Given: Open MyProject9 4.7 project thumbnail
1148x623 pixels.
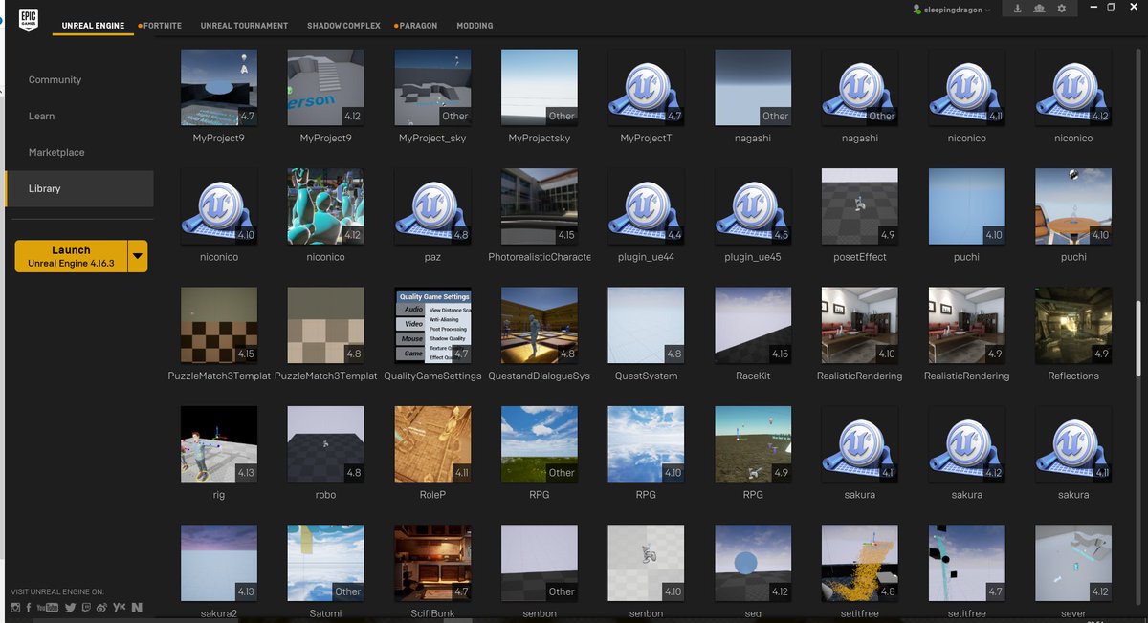Looking at the screenshot, I should pos(219,88).
